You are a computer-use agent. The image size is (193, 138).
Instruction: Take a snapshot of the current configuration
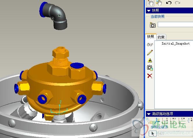[153, 25]
